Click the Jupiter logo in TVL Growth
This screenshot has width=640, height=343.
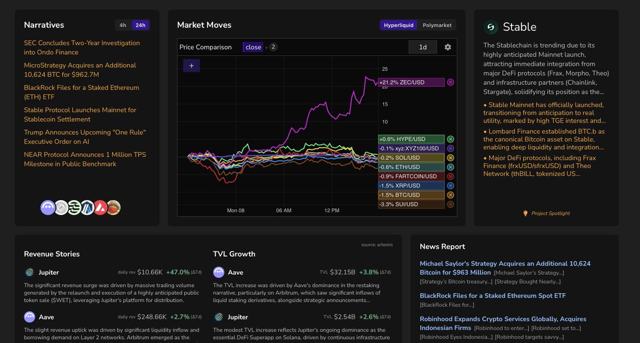pos(219,317)
